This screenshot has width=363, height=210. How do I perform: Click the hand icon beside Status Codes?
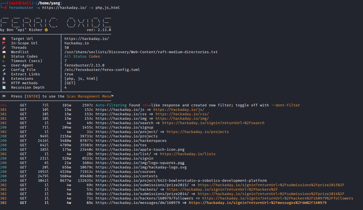4,57
